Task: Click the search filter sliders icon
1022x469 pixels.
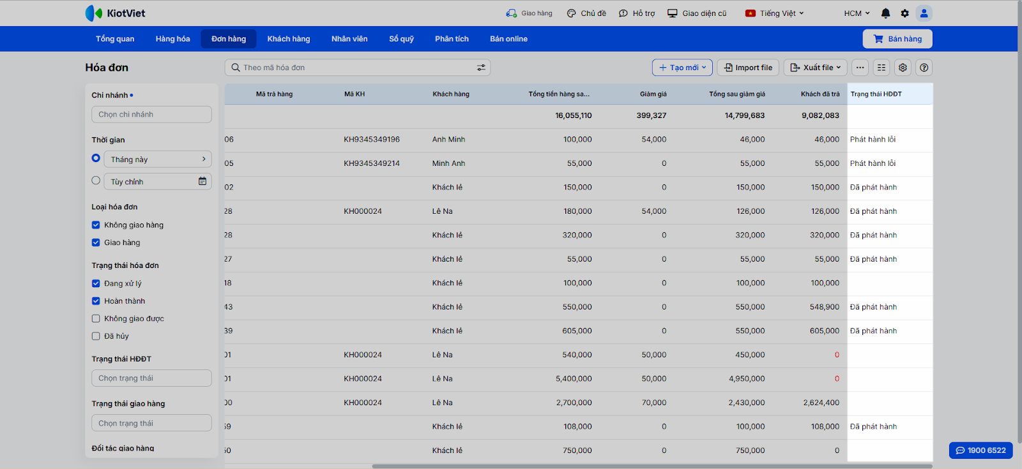Action: [481, 68]
